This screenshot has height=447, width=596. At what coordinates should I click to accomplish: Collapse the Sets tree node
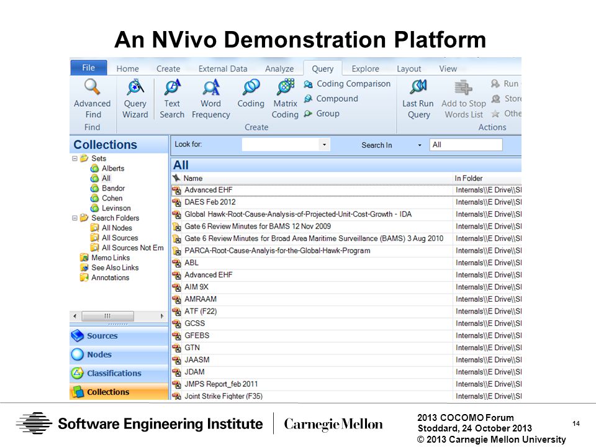tap(75, 158)
